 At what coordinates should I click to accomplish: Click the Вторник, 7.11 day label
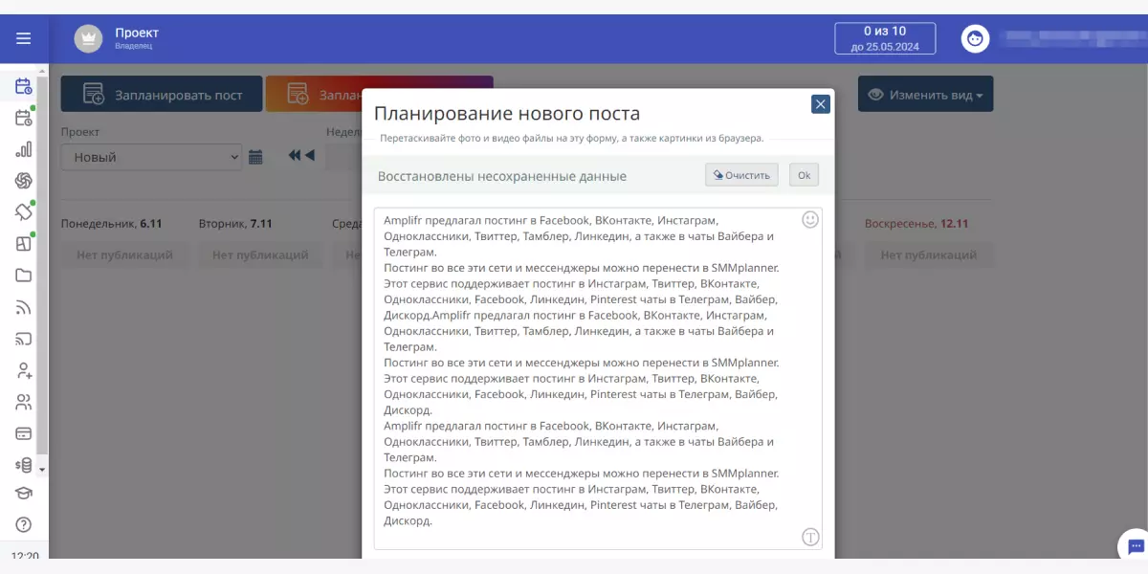[235, 224]
